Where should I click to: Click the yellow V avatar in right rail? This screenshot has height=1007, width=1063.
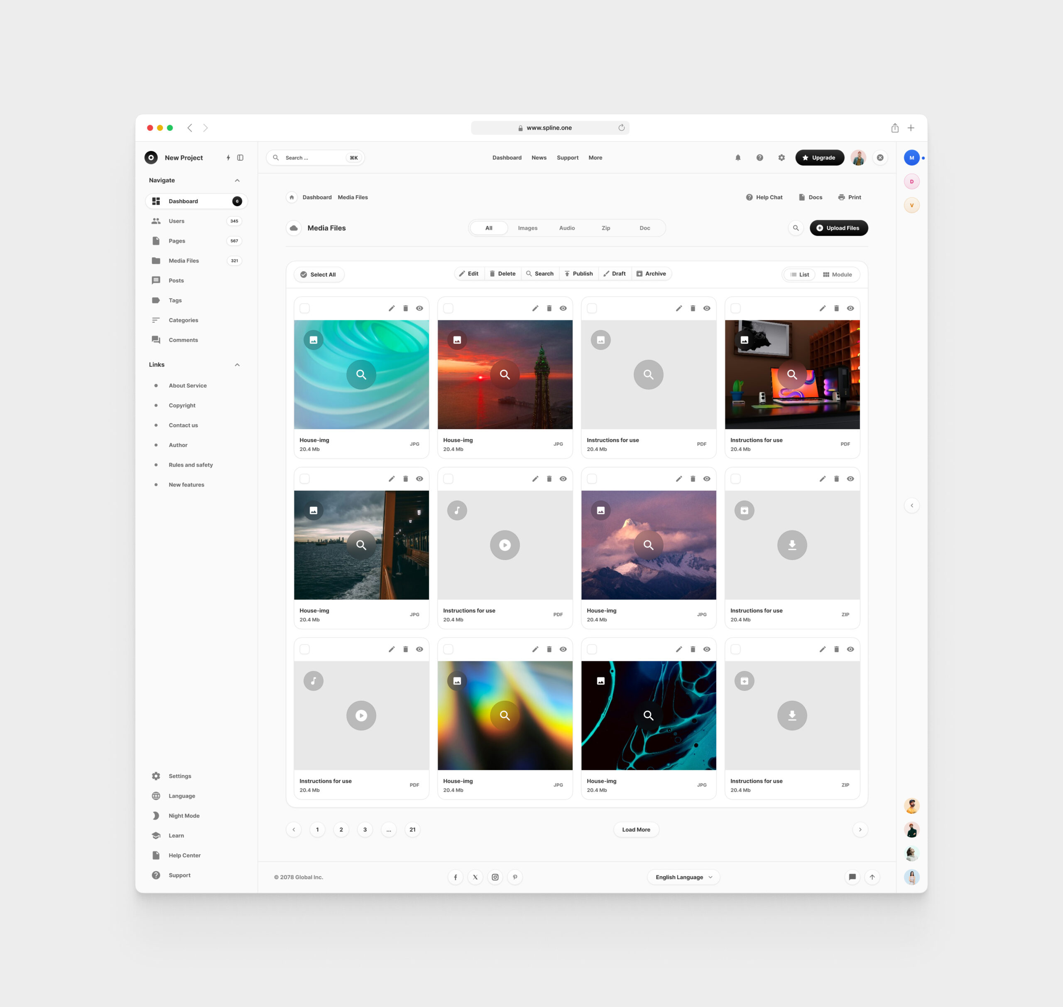coord(912,205)
